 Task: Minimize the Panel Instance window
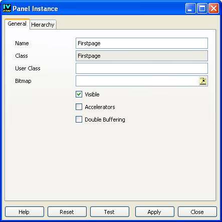pos(190,8)
